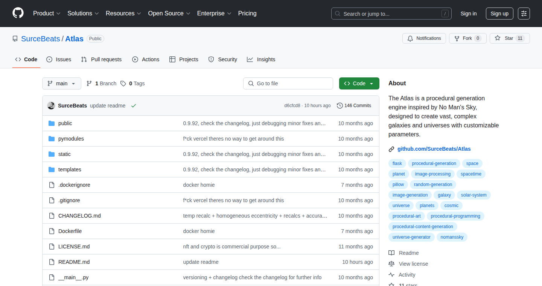Click the tag icon beside 0 Tags
The width and height of the screenshot is (542, 286).
click(123, 83)
